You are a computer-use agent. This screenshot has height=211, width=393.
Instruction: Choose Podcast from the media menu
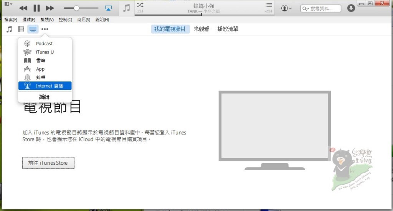45,44
